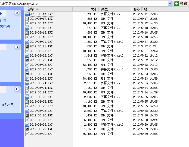Click the 2012-05-28.INX file icon

tap(27, 115)
